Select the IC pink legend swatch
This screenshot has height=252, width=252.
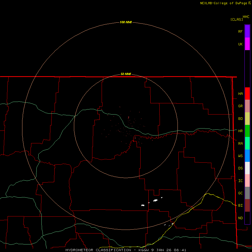[x=247, y=181]
